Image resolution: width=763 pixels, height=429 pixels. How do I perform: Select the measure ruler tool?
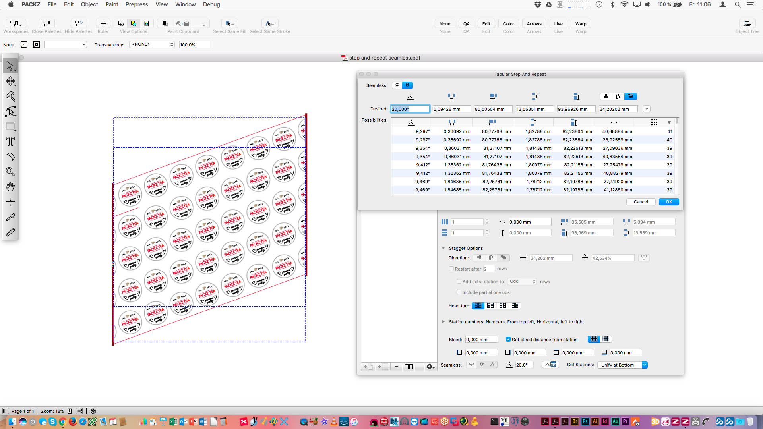tap(10, 232)
